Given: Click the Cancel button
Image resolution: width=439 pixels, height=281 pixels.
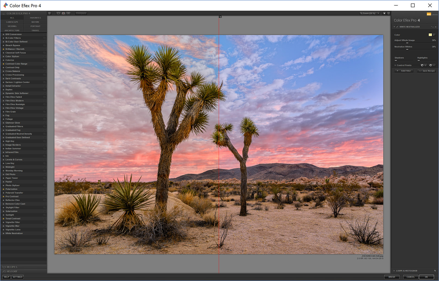Looking at the screenshot, I should (410, 277).
